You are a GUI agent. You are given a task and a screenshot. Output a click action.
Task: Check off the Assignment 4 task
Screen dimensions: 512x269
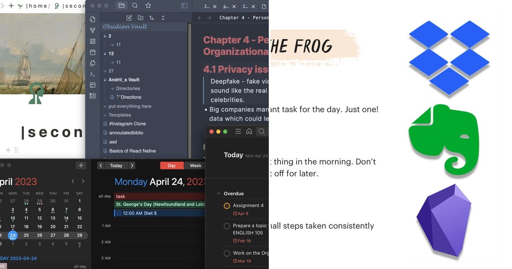227,205
